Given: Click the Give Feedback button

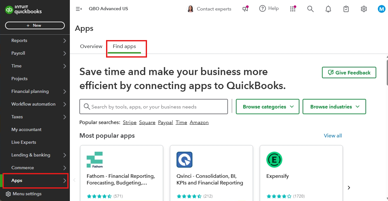Looking at the screenshot, I should (349, 73).
